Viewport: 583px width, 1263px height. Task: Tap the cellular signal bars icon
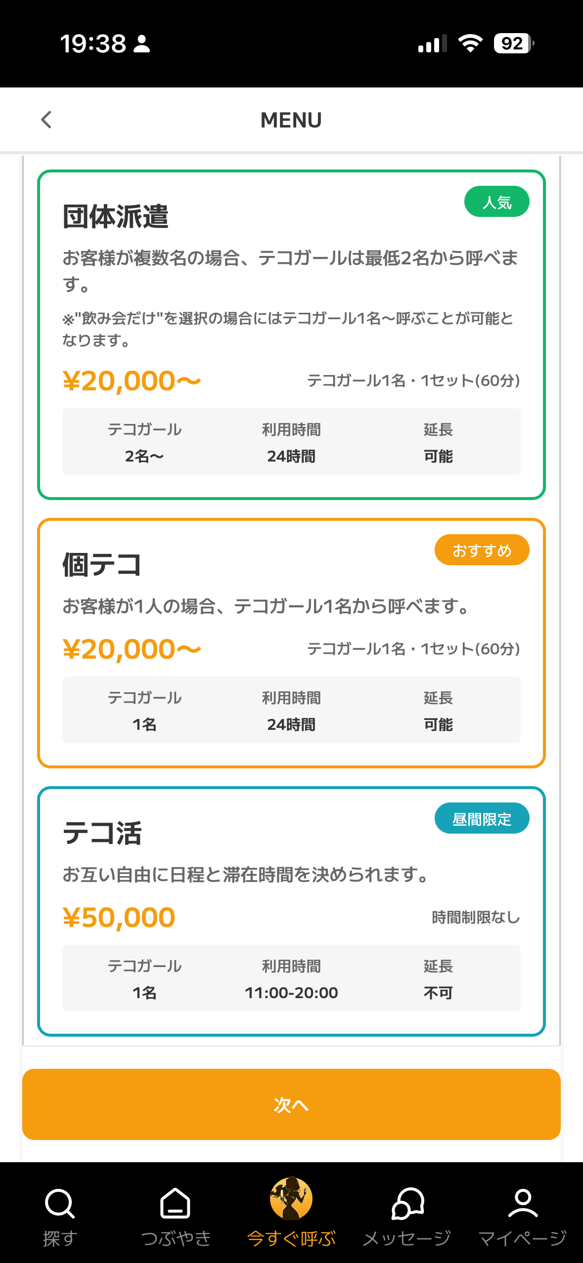[432, 44]
